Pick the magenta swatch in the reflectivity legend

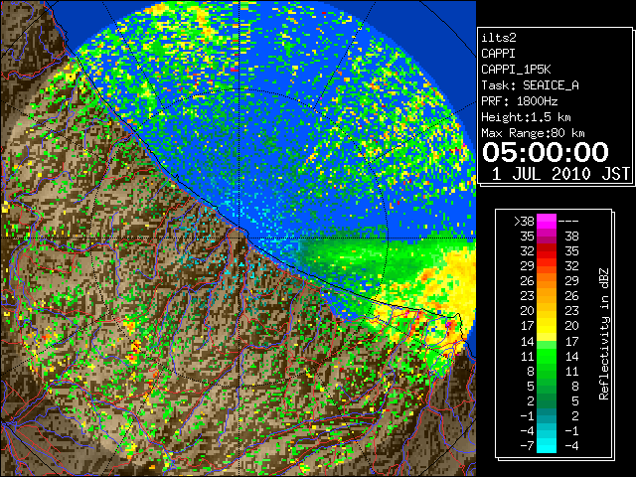(x=547, y=222)
